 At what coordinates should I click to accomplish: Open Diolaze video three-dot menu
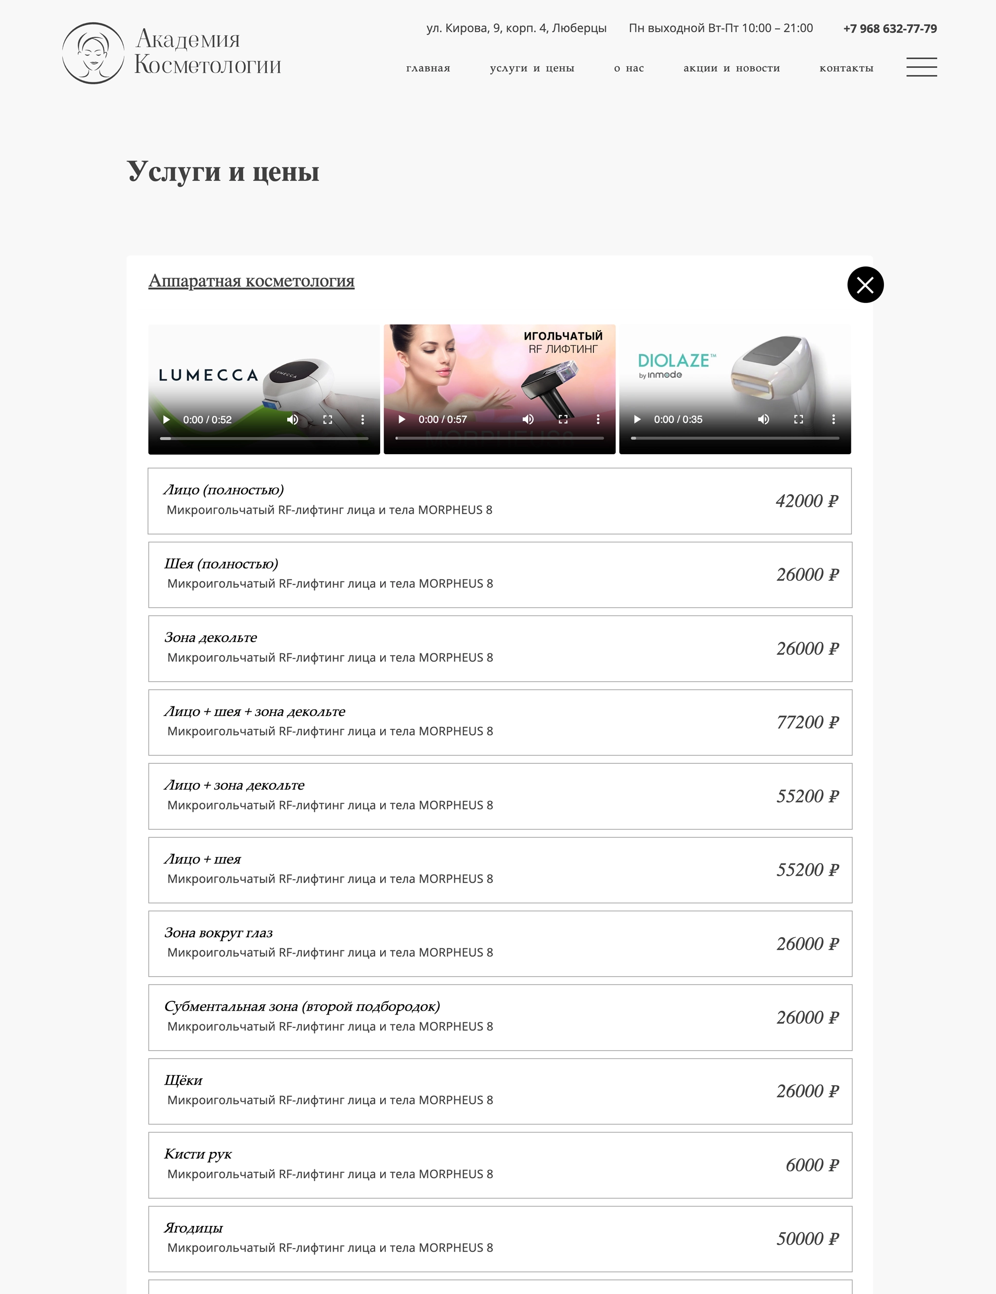point(833,420)
